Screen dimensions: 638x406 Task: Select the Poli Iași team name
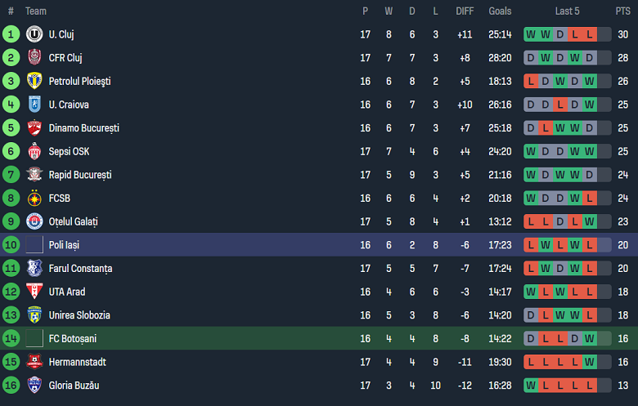click(64, 245)
